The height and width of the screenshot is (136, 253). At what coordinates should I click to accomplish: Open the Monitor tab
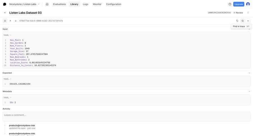click(97, 4)
